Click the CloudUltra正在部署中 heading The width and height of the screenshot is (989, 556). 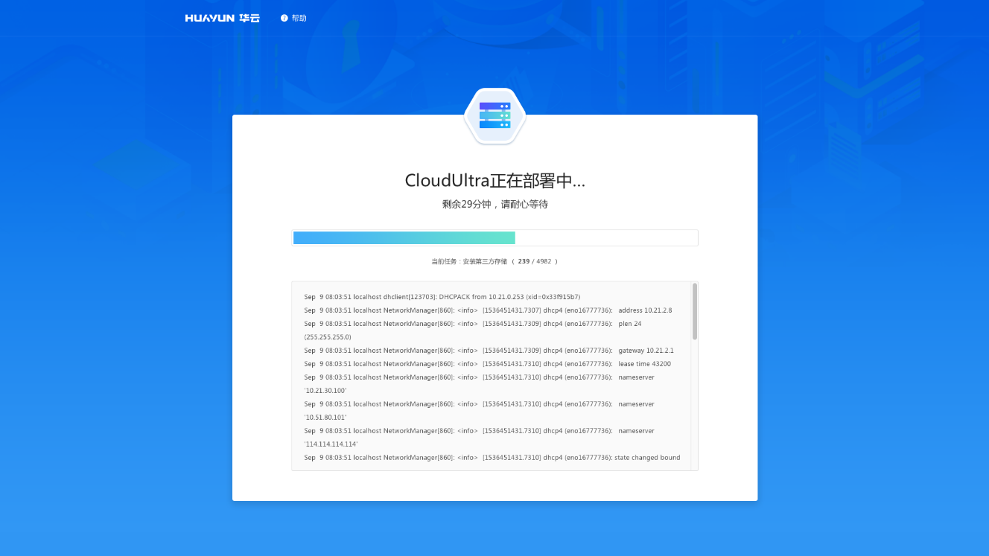click(495, 181)
